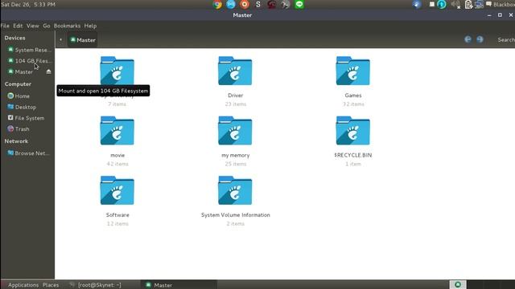Image resolution: width=515 pixels, height=289 pixels.
Task: Click the Network section header
Action: point(16,141)
